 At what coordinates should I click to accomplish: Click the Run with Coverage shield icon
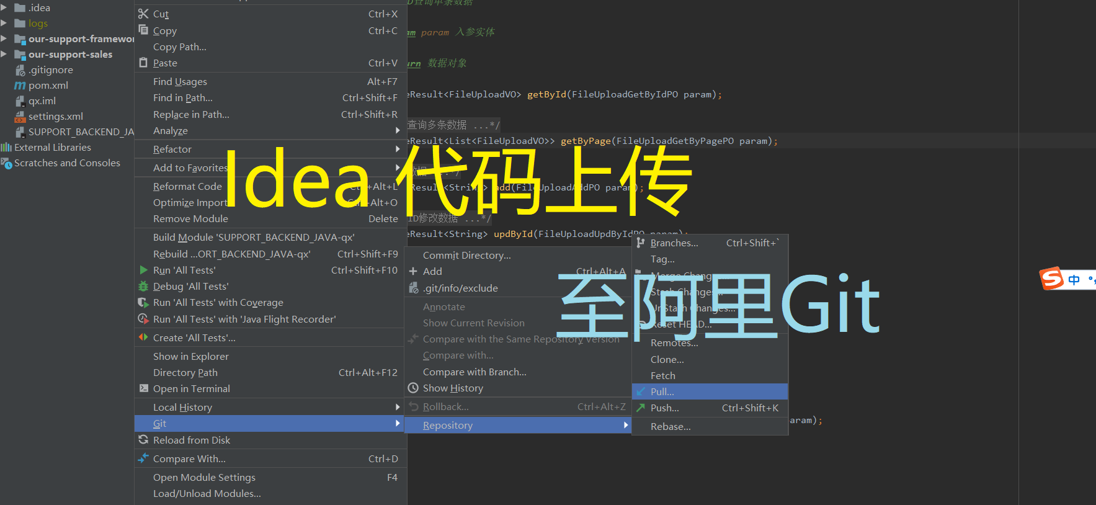143,302
